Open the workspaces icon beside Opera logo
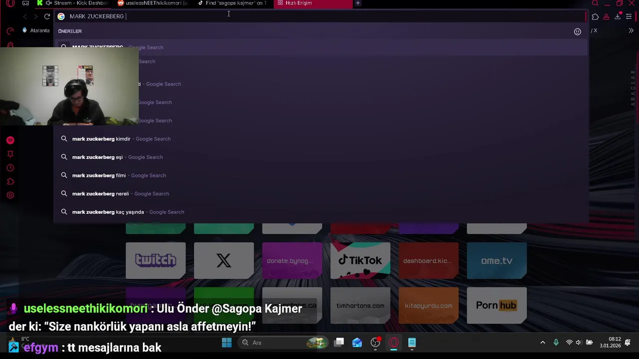This screenshot has width=639, height=359. (x=25, y=3)
